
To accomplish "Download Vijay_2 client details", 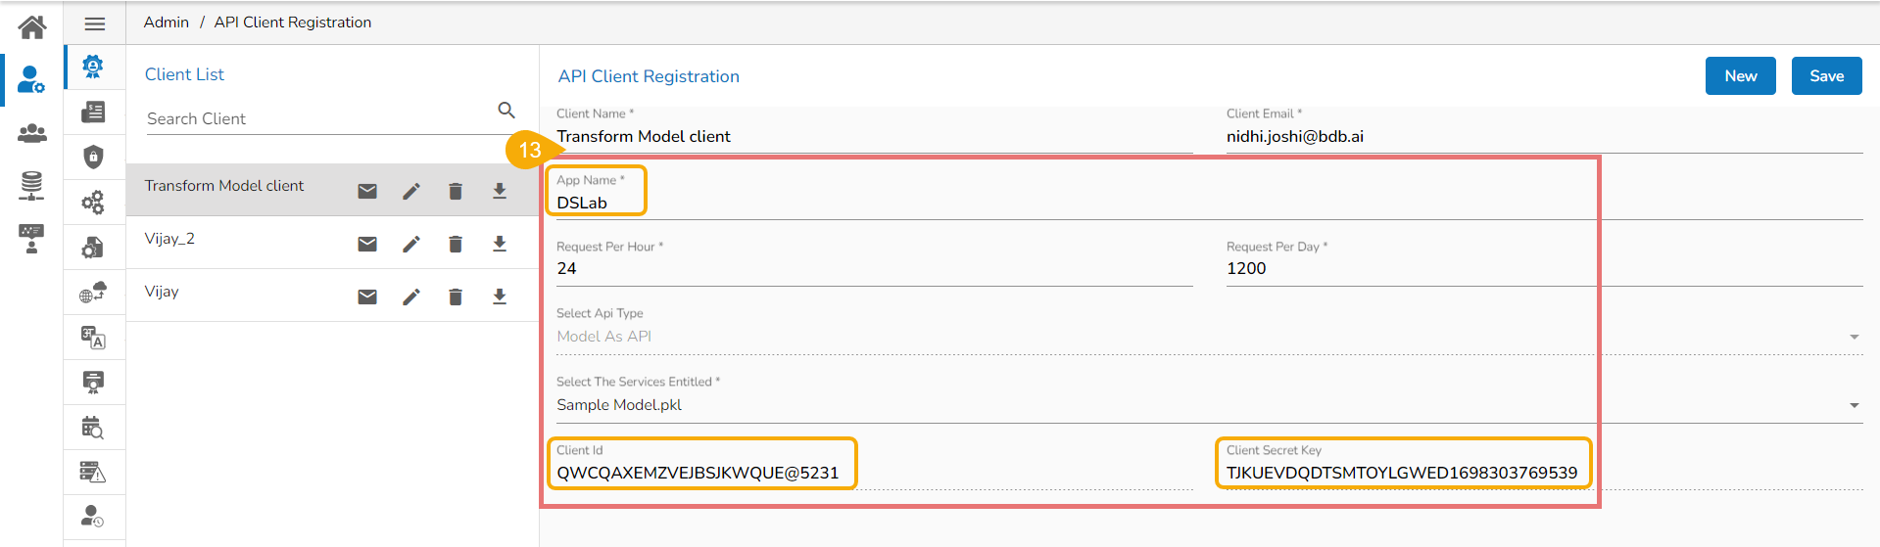I will tap(500, 244).
